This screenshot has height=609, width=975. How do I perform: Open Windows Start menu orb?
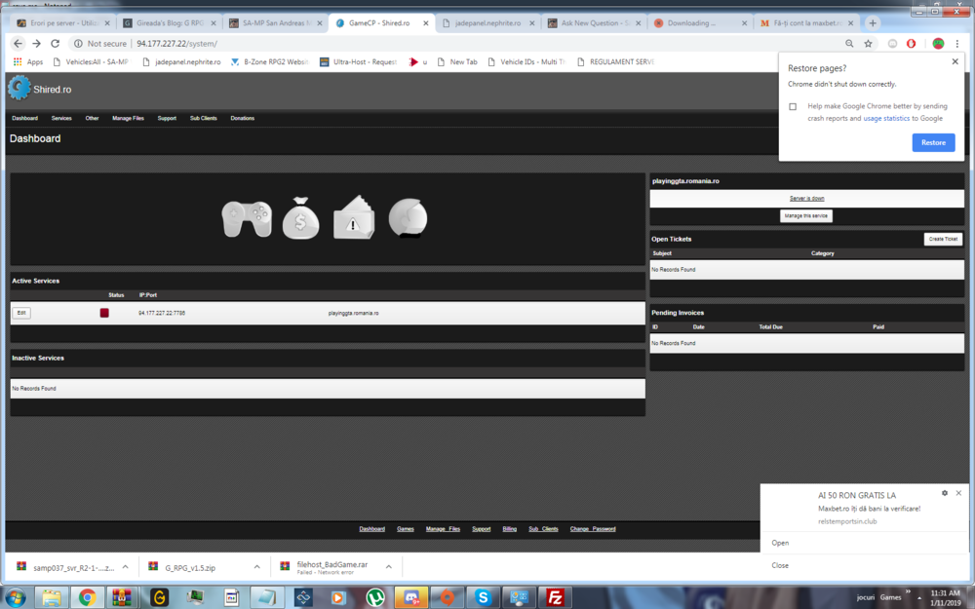pos(16,598)
